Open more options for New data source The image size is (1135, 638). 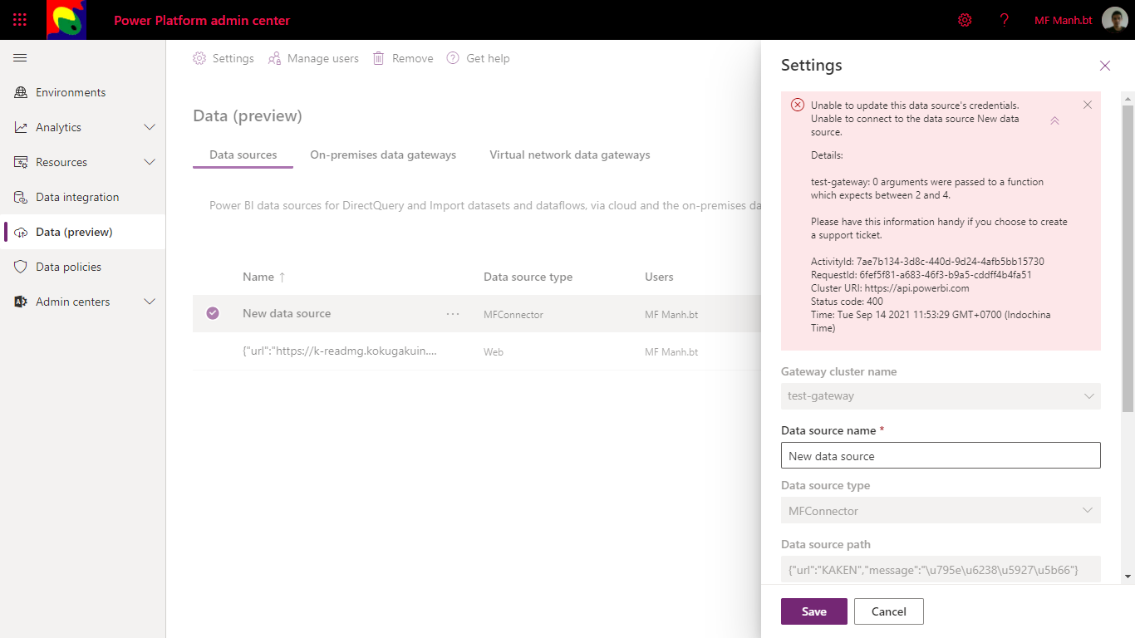(453, 314)
